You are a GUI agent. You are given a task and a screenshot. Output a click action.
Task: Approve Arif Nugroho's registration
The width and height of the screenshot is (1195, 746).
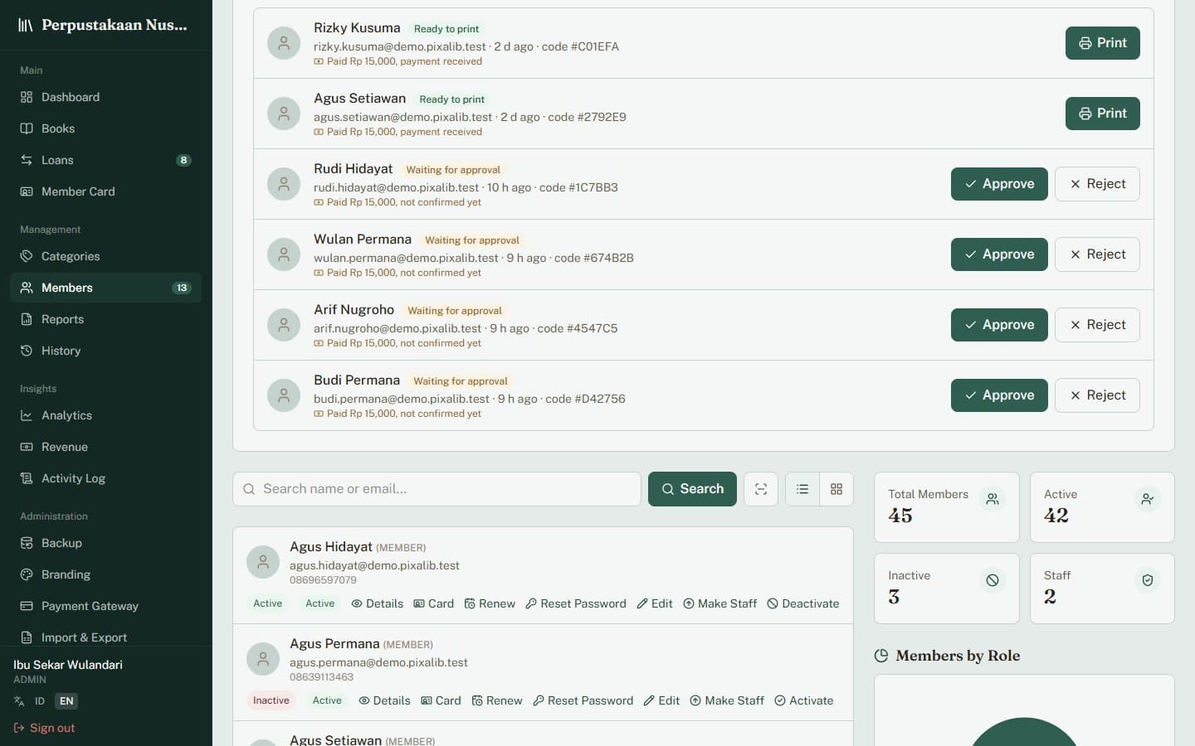point(999,325)
